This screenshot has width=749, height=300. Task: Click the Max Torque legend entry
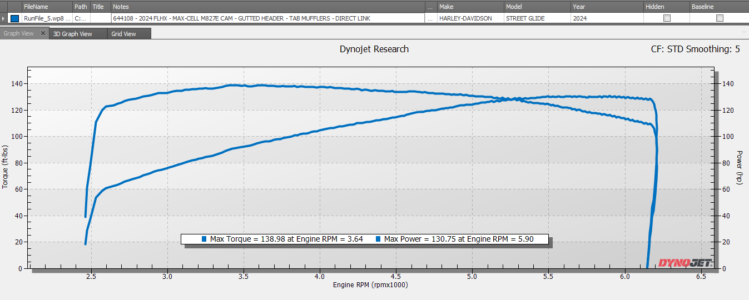click(x=282, y=239)
